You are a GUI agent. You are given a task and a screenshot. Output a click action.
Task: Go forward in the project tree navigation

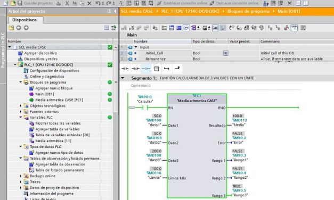point(26,28)
